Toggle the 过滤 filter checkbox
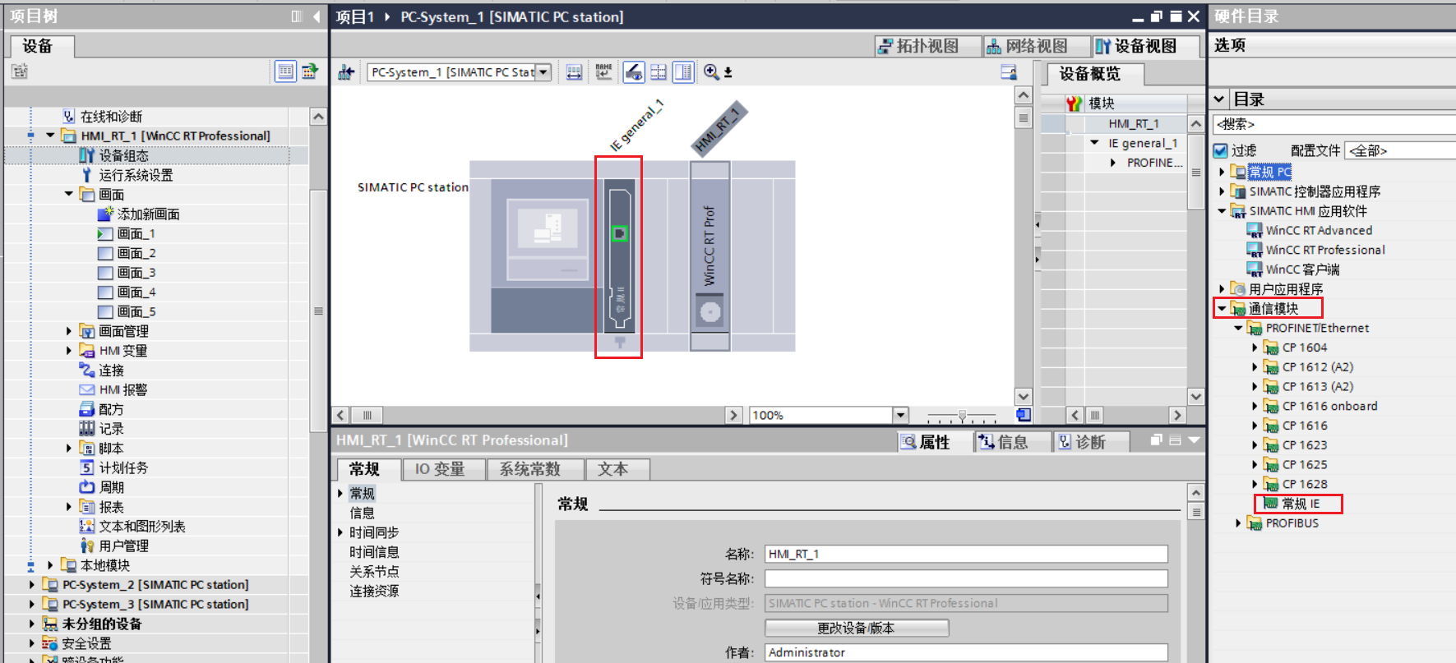Image resolution: width=1456 pixels, height=663 pixels. [x=1221, y=150]
